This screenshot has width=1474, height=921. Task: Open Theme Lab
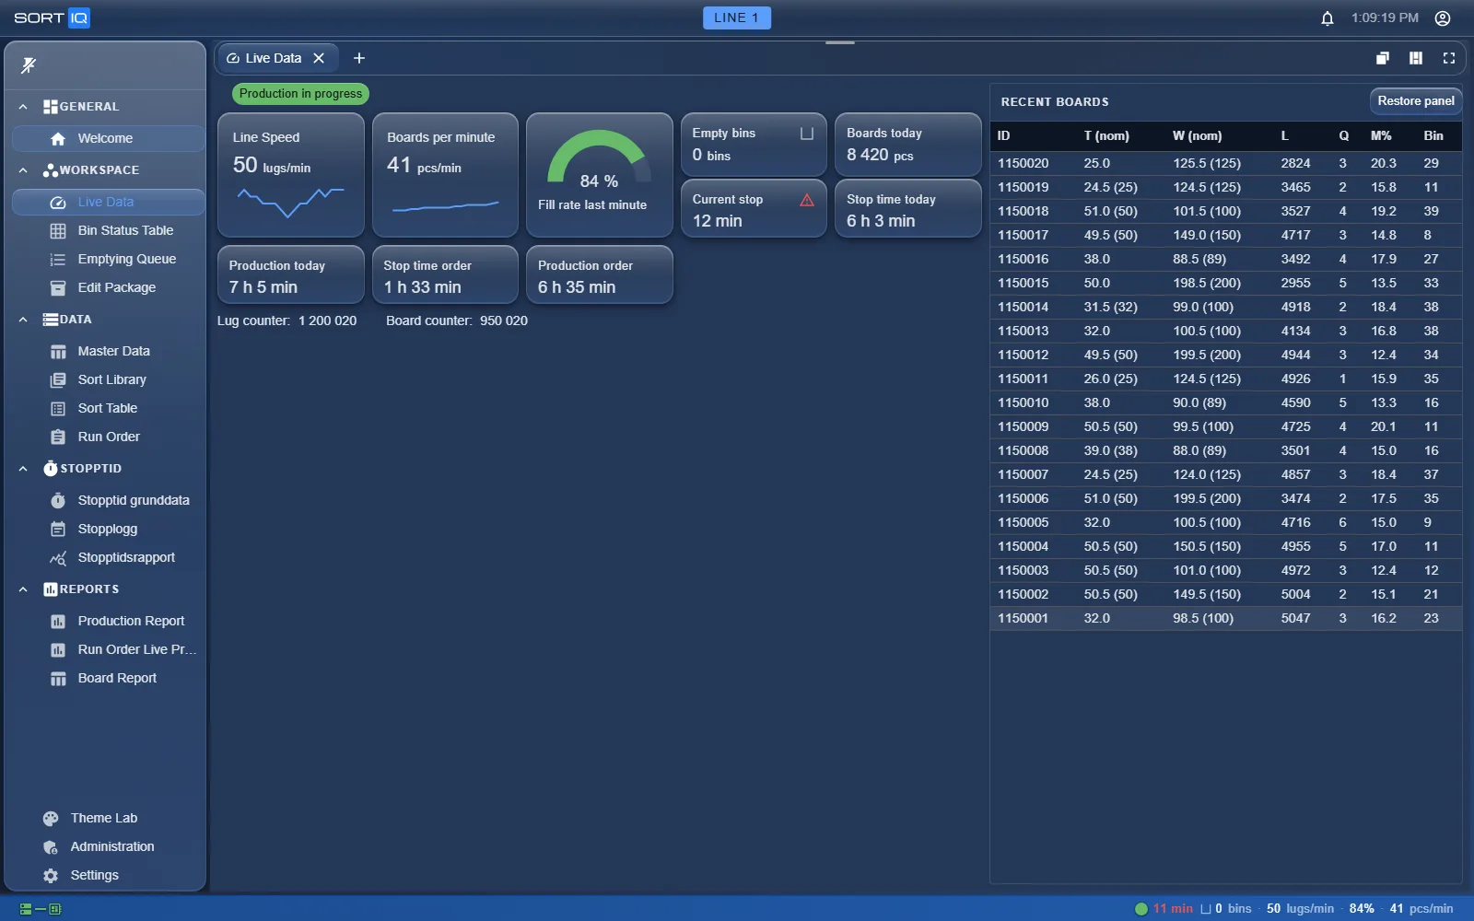click(x=104, y=818)
